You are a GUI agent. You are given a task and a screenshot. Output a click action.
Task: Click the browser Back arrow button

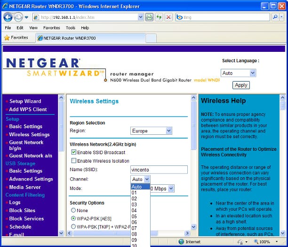click(8, 17)
